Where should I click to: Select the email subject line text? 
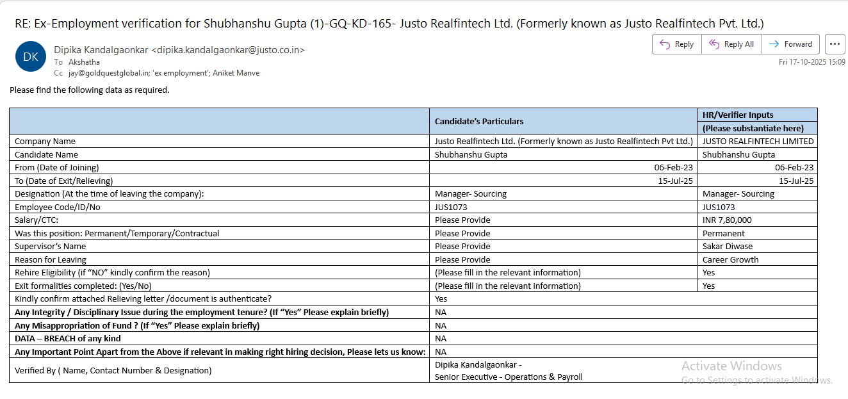[x=389, y=24]
